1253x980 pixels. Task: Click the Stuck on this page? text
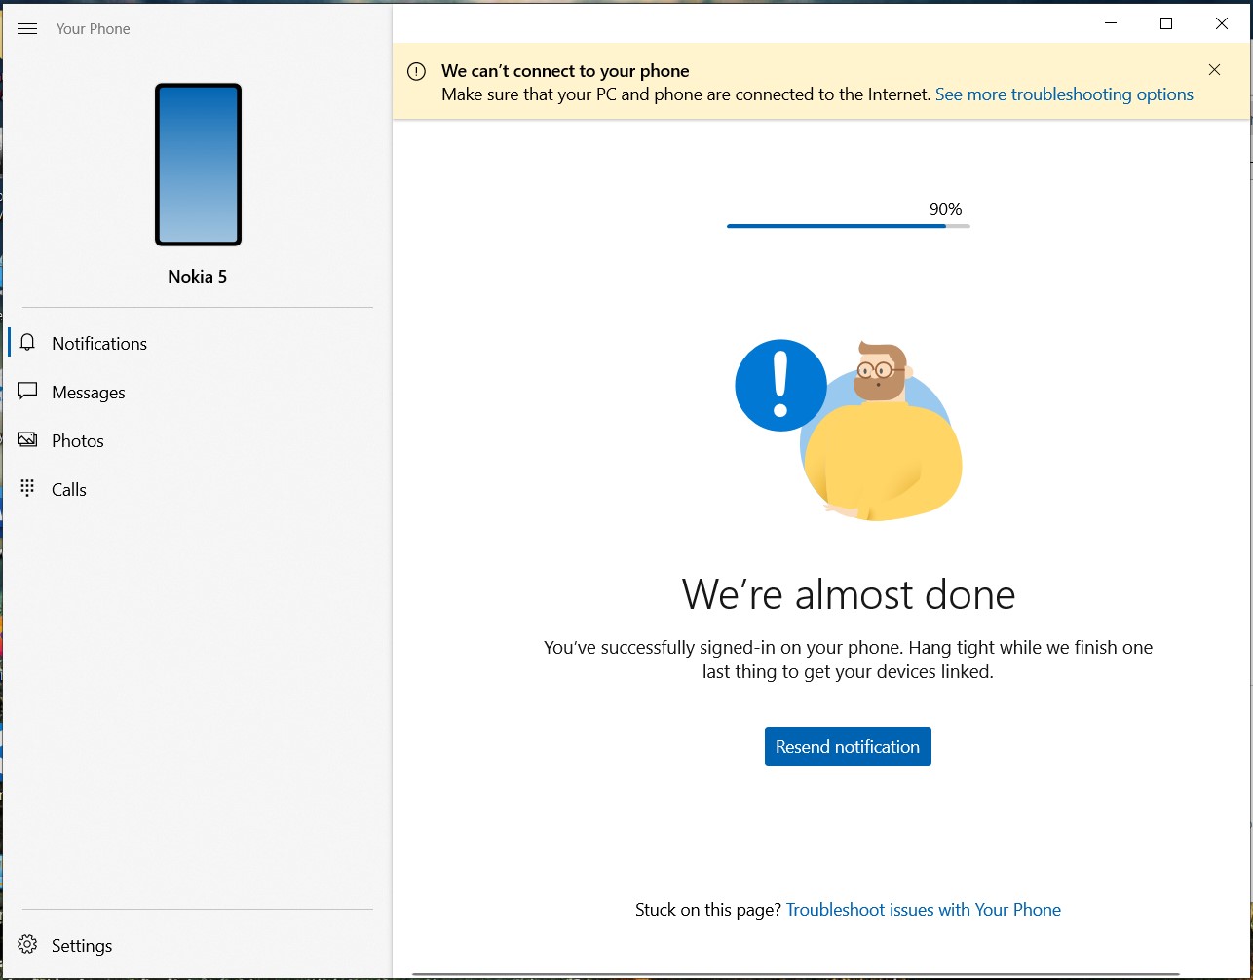[x=708, y=910]
